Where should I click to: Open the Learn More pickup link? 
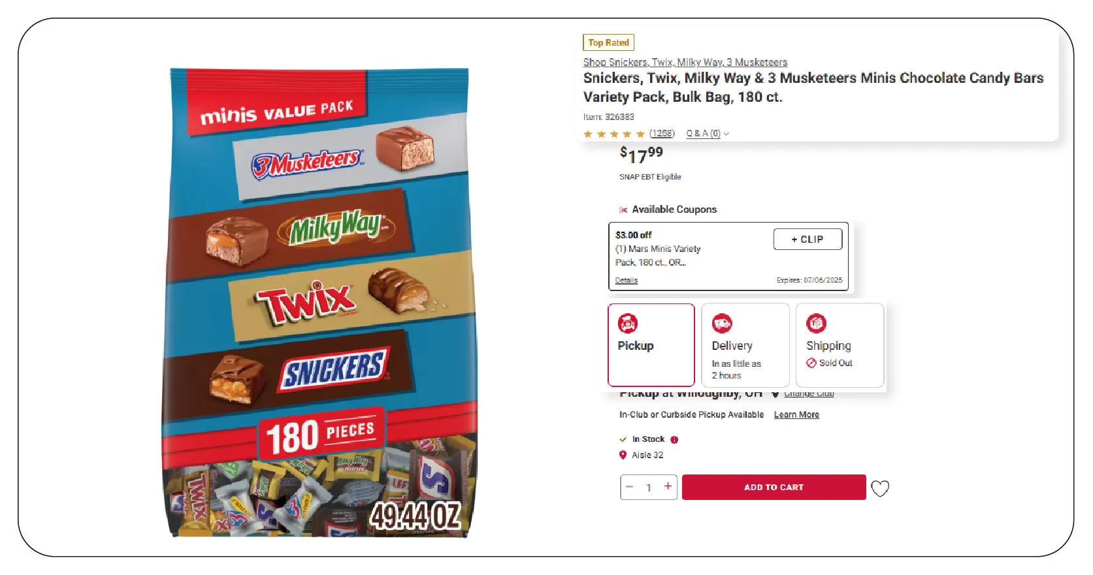click(796, 414)
